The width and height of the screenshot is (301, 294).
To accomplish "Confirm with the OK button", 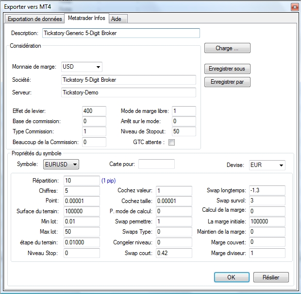I will 232,277.
